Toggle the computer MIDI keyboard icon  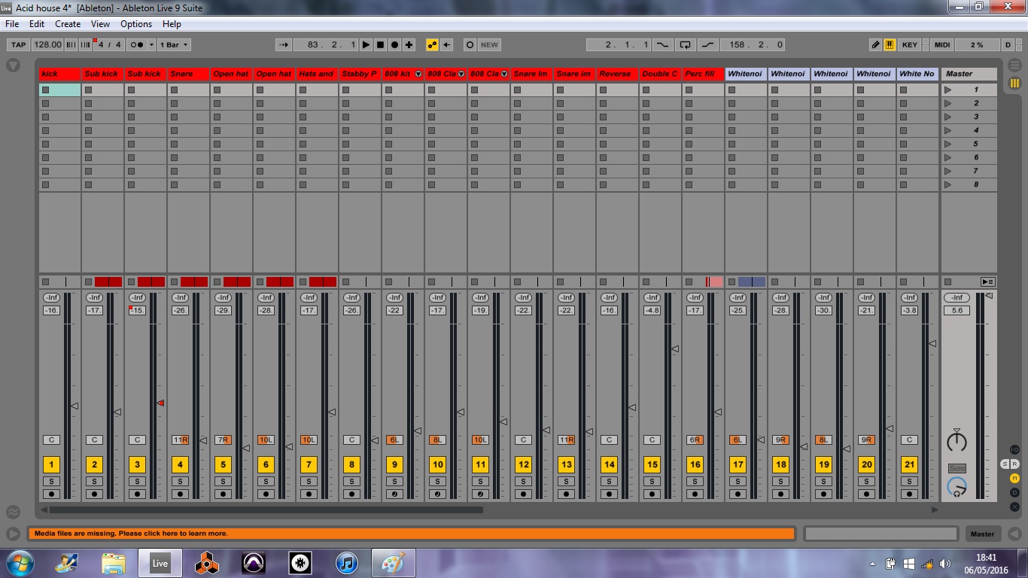coord(890,44)
